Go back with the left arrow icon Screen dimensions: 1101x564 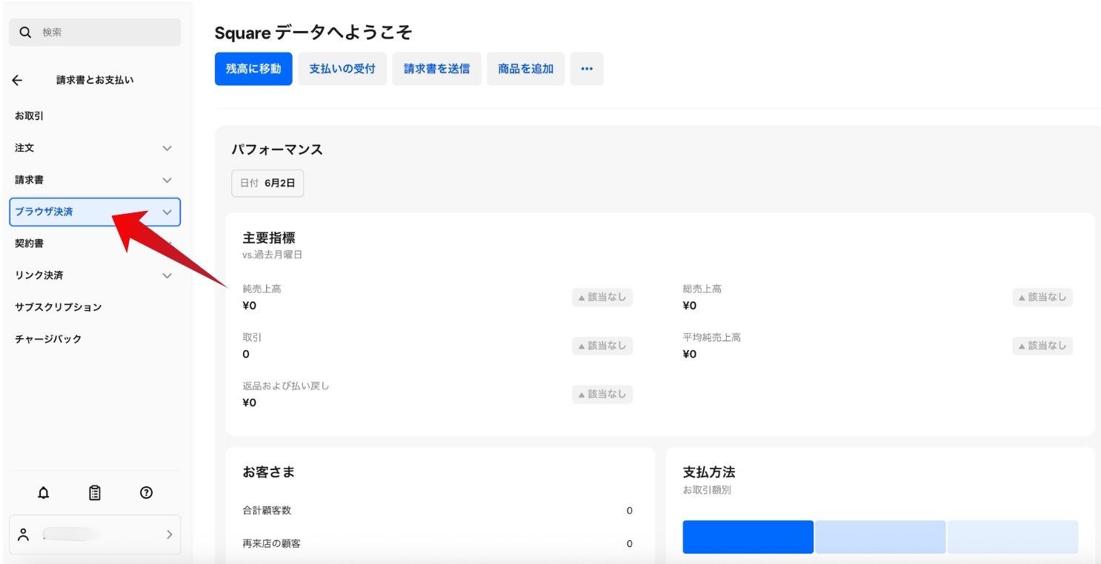[x=18, y=81]
